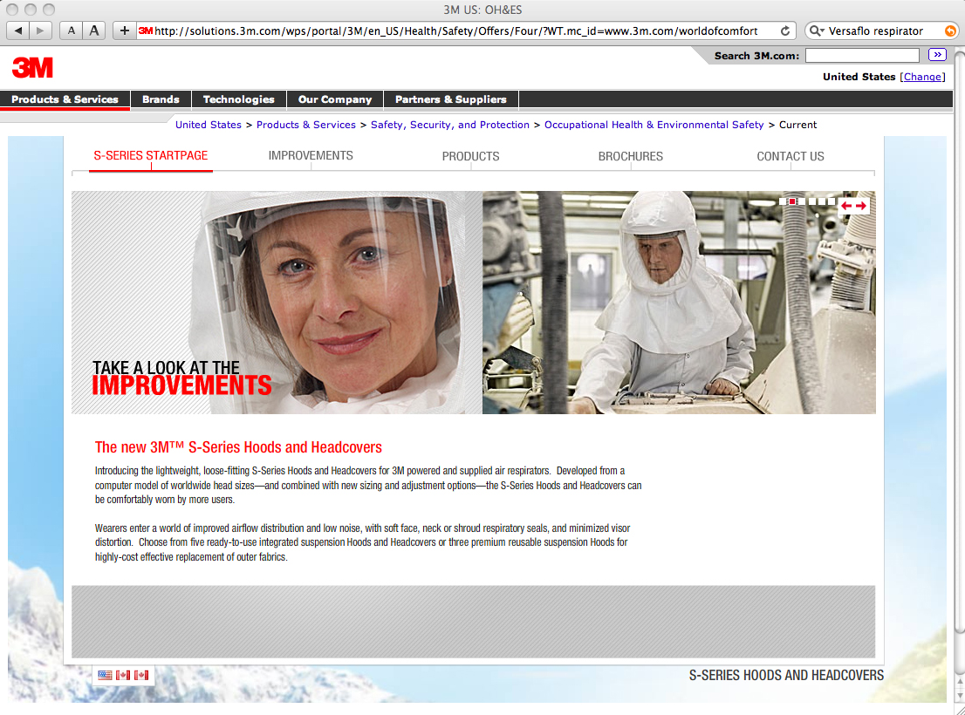Submit the 3M.com search arrow button

937,55
